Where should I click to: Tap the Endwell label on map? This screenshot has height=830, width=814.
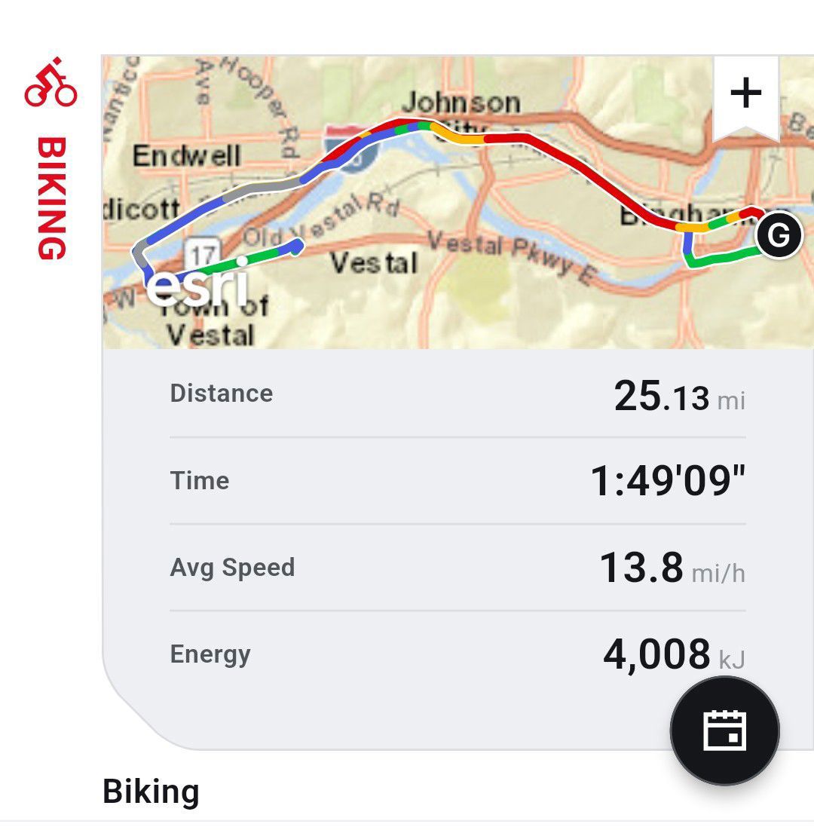coord(186,155)
